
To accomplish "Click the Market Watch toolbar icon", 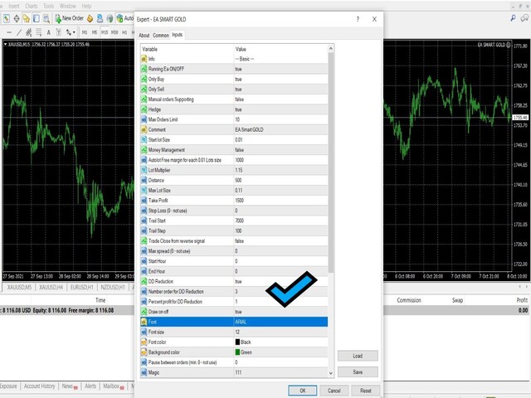I will pyautogui.click(x=7, y=18).
